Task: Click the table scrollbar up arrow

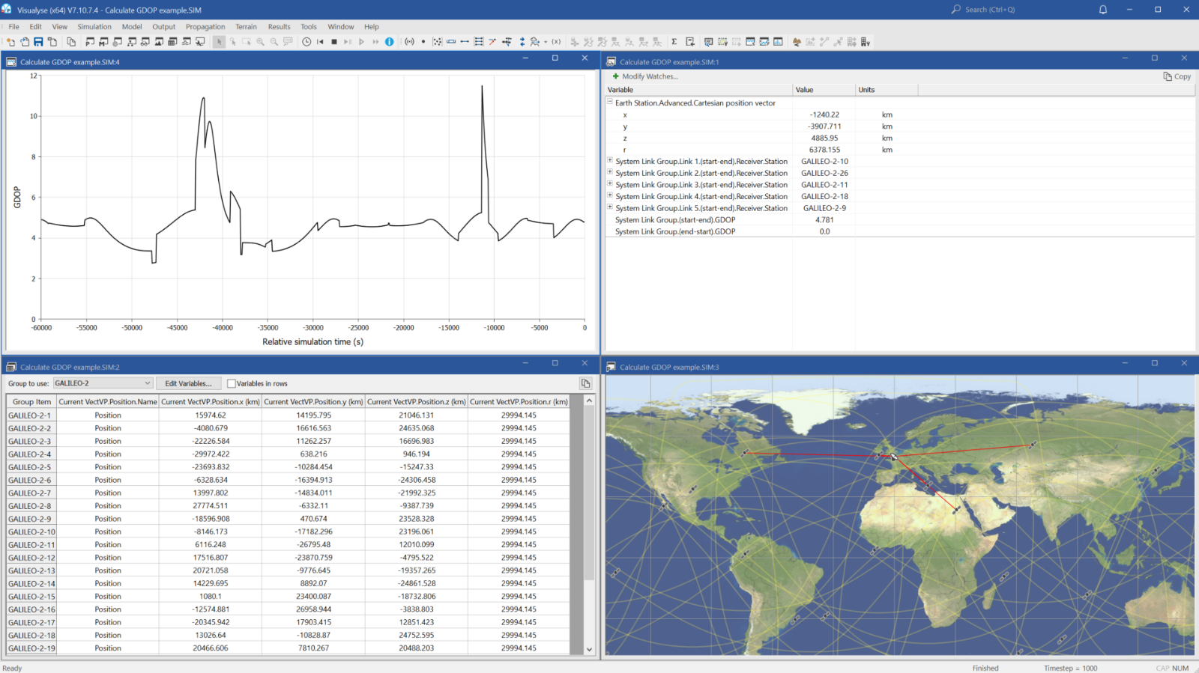Action: point(589,401)
